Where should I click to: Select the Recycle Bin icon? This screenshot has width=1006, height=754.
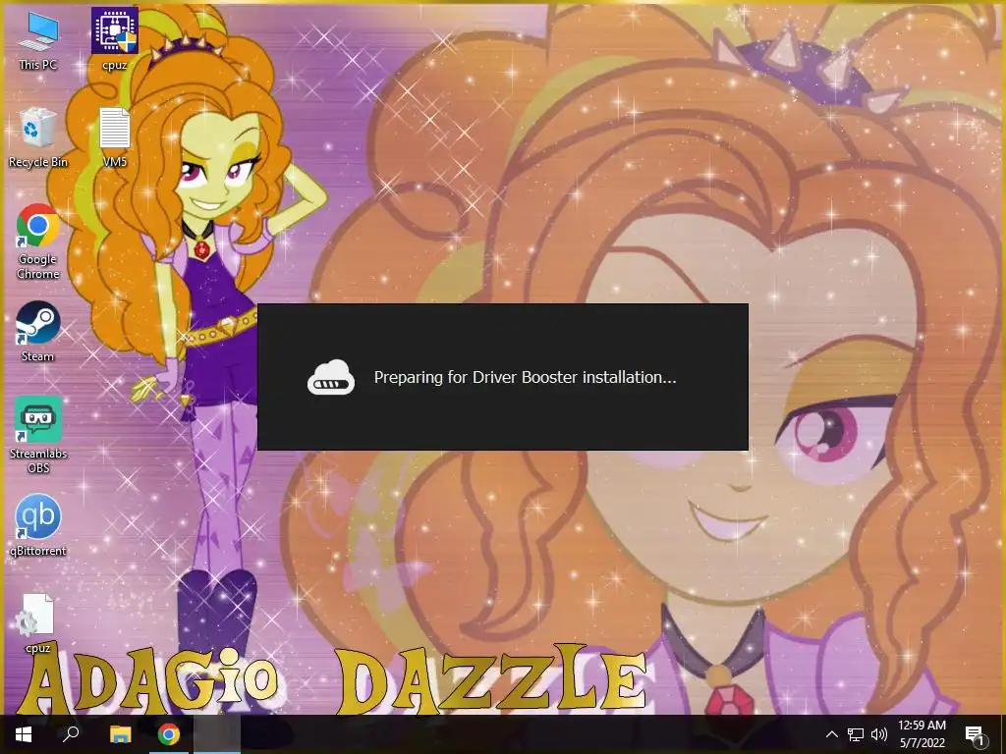(38, 137)
